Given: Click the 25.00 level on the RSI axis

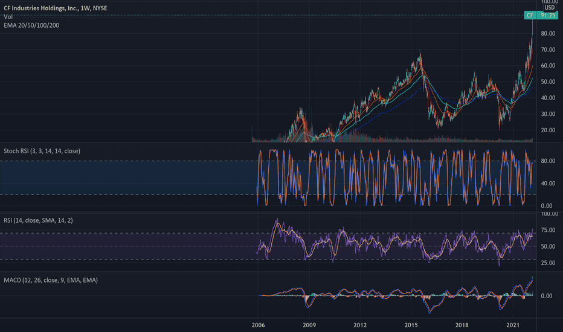Looking at the screenshot, I should click(548, 263).
